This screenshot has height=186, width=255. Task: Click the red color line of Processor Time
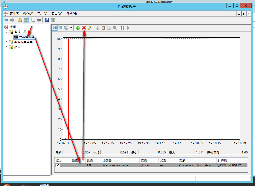[77, 165]
